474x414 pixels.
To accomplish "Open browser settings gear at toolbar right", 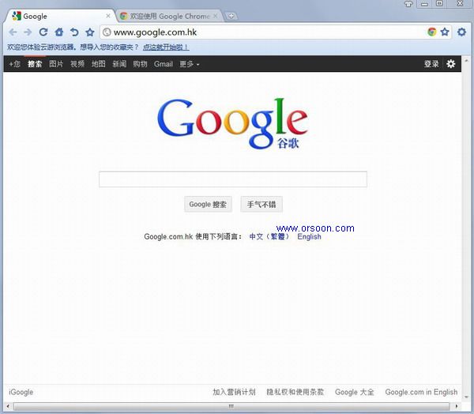I will click(x=461, y=32).
